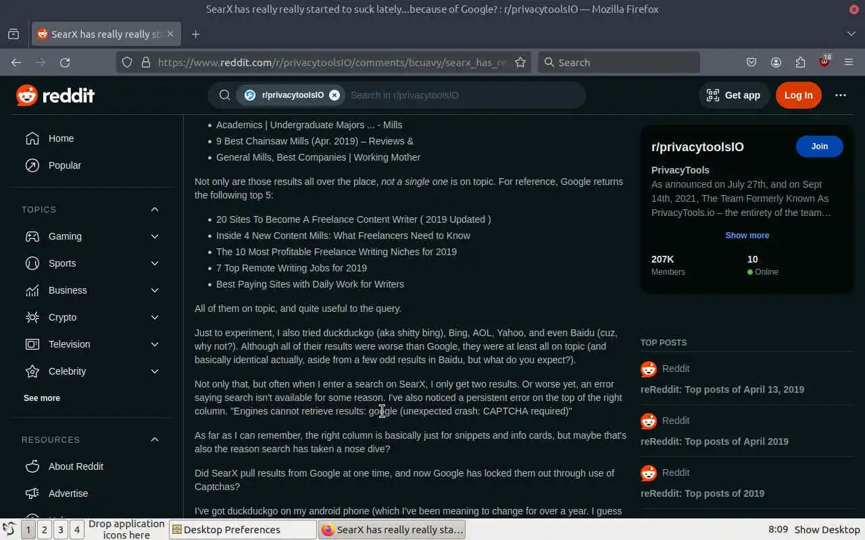Open a new browser tab

(x=195, y=34)
